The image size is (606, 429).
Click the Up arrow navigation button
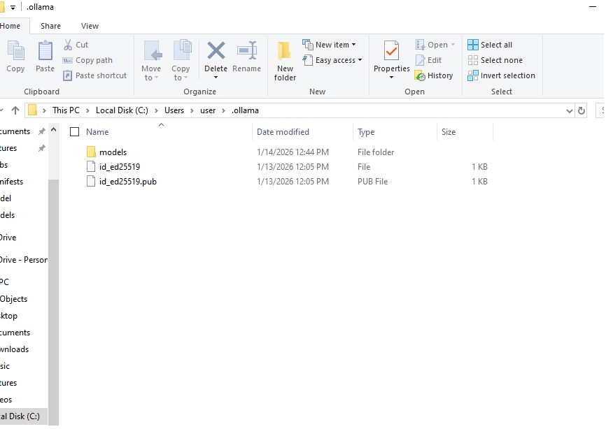point(15,110)
